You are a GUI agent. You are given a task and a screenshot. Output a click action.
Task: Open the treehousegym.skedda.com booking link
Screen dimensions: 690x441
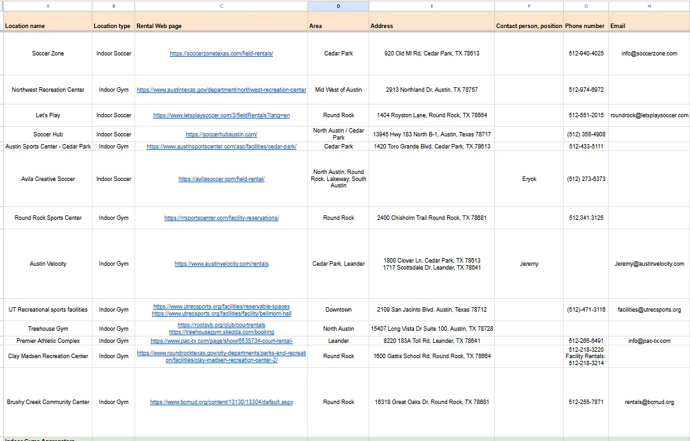(221, 332)
